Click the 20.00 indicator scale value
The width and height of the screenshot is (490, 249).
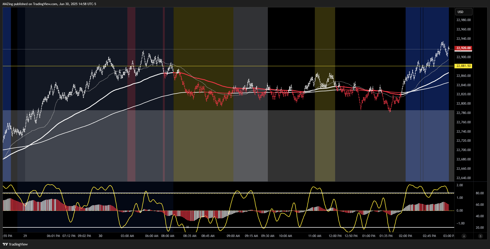tap(480, 228)
